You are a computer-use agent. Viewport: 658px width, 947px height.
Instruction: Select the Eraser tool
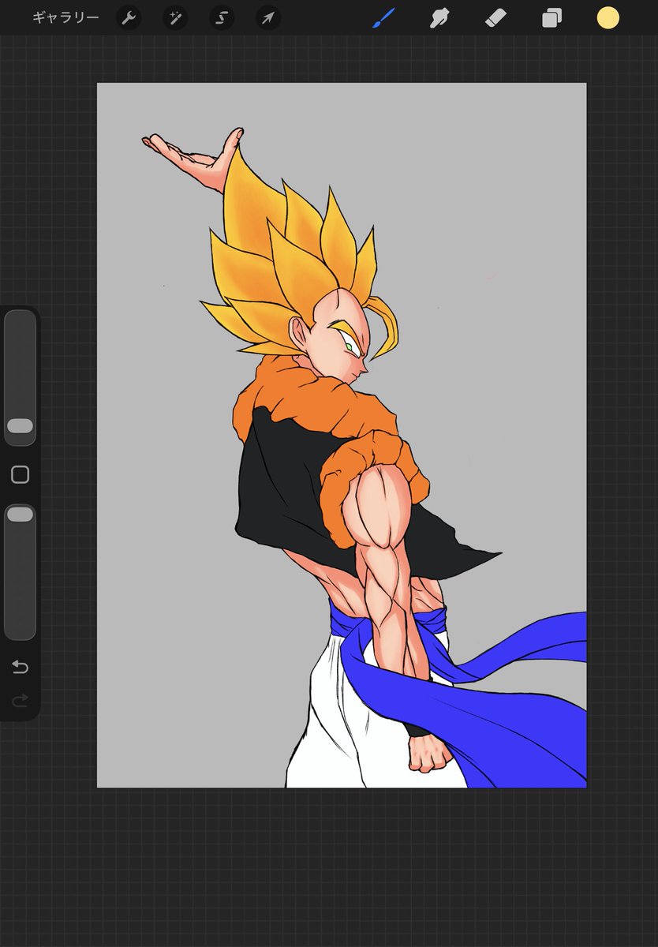coord(495,17)
